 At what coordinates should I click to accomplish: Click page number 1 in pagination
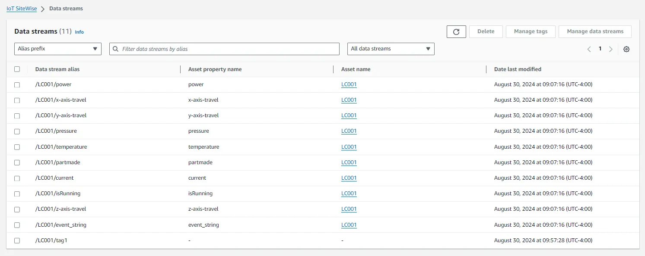(600, 49)
